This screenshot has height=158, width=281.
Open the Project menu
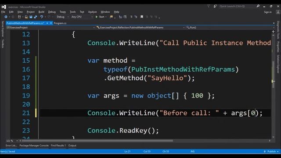[x=30, y=12]
